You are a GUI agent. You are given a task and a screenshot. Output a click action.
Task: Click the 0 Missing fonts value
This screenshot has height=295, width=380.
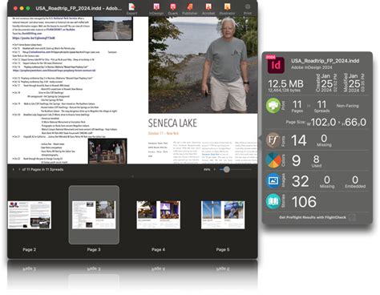coord(324,140)
